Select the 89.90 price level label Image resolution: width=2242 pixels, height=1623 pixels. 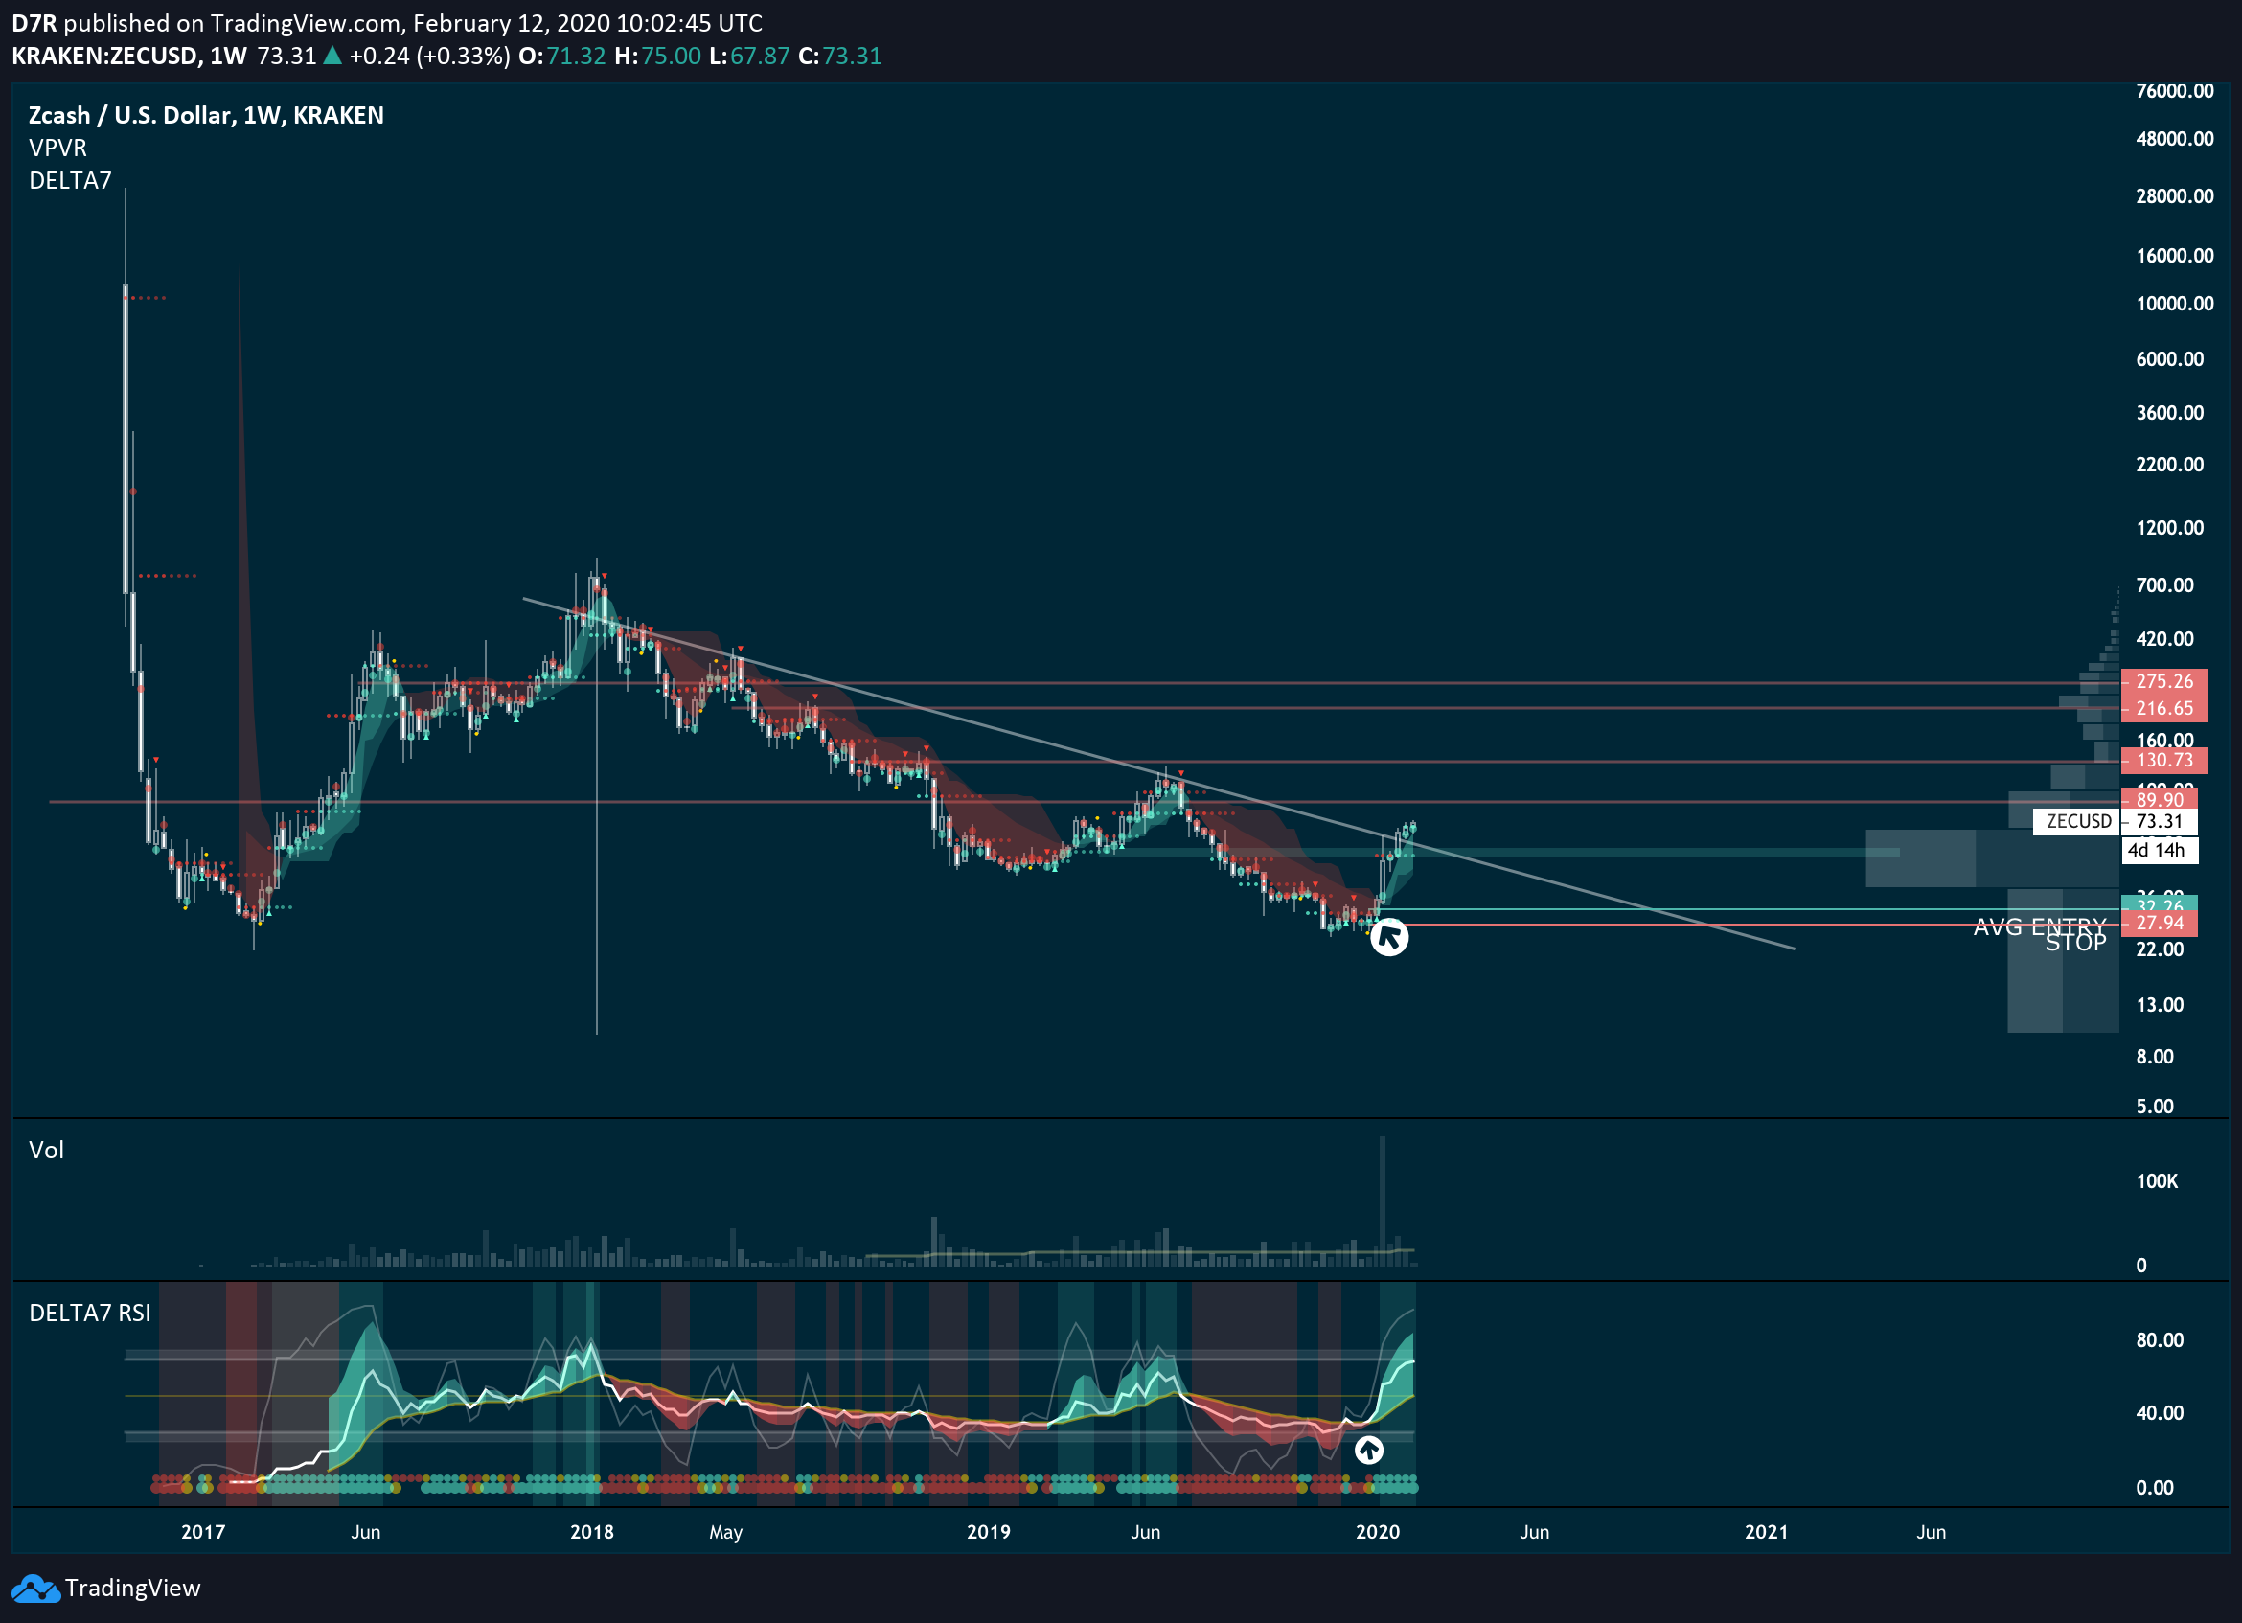pos(2159,799)
